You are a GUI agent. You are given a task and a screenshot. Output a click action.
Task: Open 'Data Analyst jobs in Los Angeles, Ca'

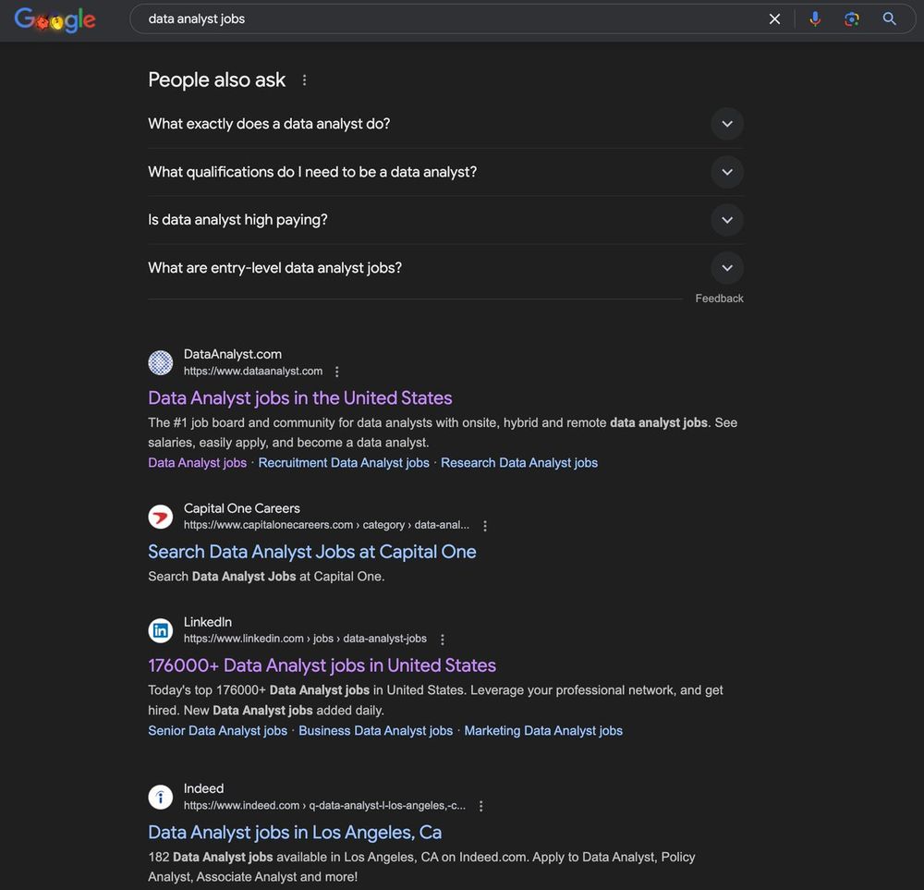click(295, 833)
